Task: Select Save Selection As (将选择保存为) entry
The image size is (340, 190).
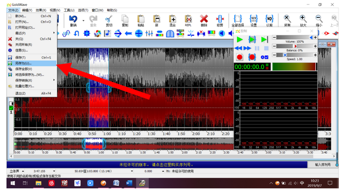Action: [32, 75]
